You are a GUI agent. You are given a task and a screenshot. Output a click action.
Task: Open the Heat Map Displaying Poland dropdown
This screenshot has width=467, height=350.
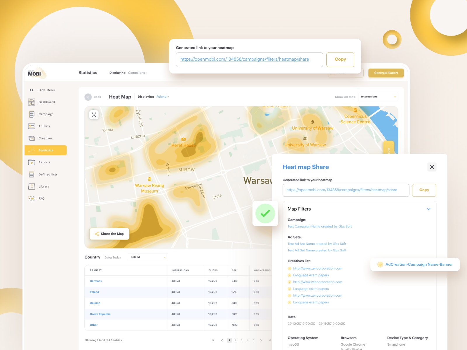163,97
